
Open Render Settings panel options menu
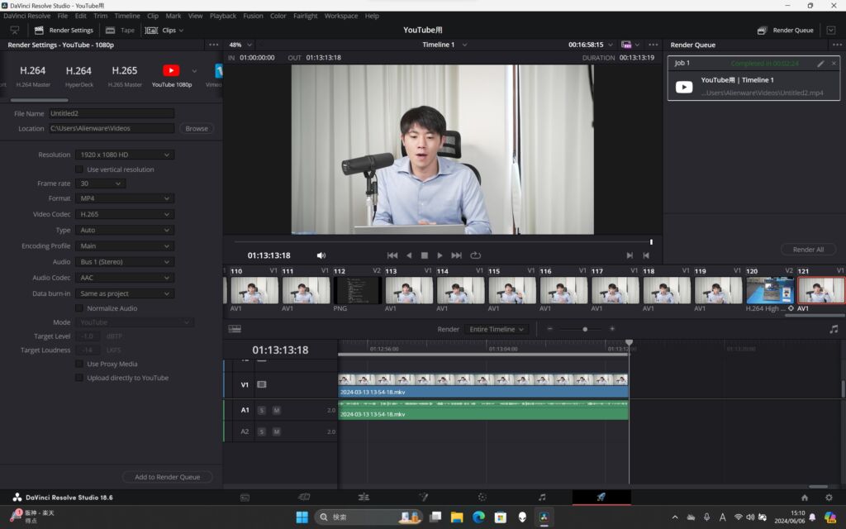(214, 45)
